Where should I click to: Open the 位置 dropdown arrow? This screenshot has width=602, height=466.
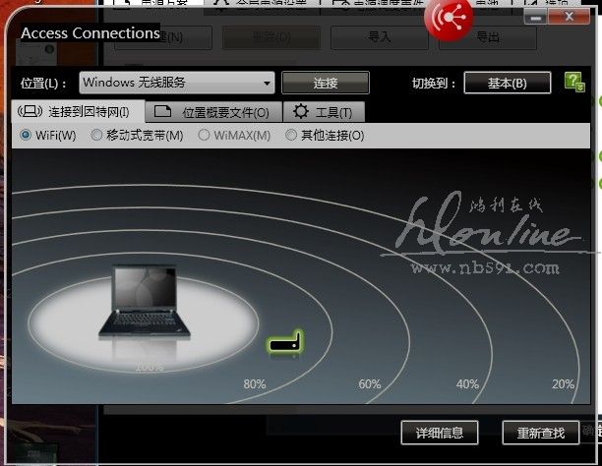tap(267, 83)
